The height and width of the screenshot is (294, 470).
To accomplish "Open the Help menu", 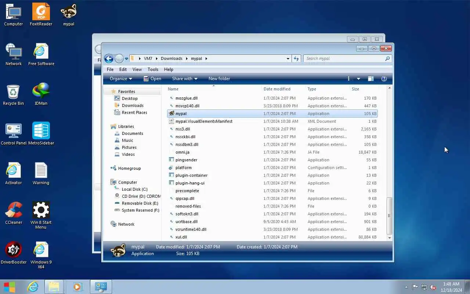I will (x=169, y=69).
